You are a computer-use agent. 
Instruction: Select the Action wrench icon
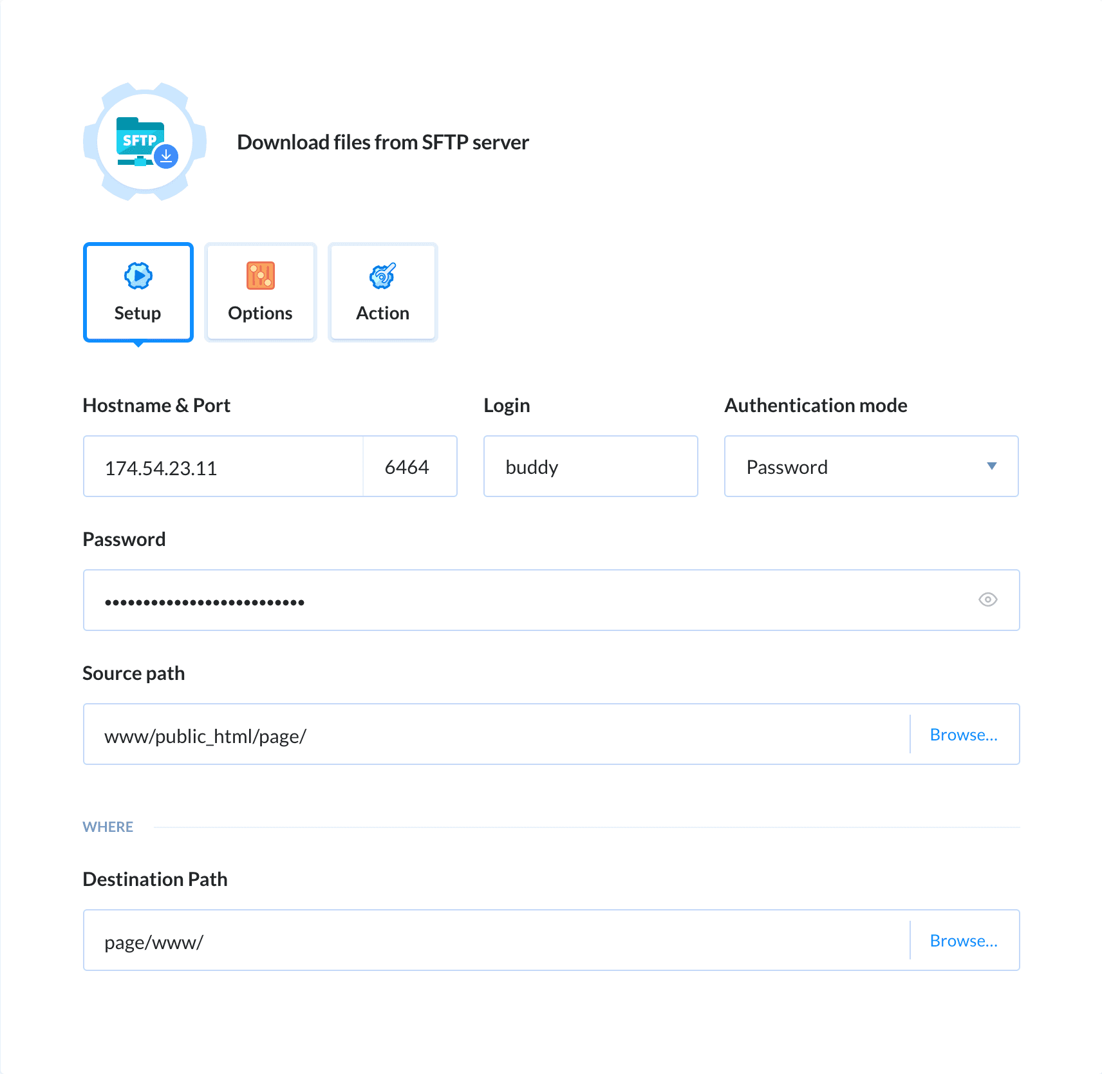coord(382,276)
